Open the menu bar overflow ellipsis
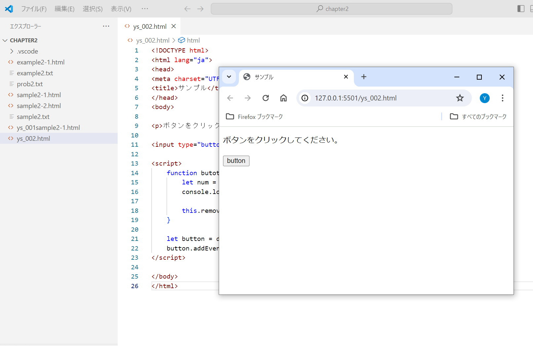 [x=145, y=9]
